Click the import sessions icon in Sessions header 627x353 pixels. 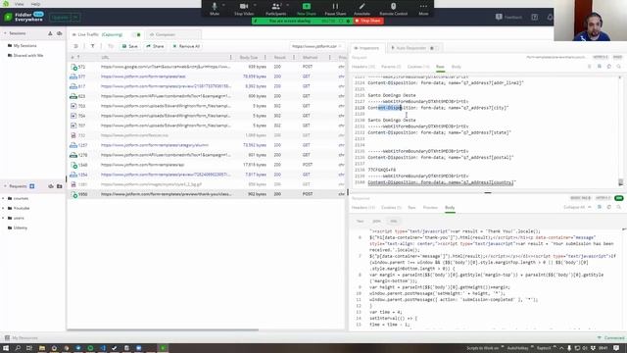pos(50,33)
